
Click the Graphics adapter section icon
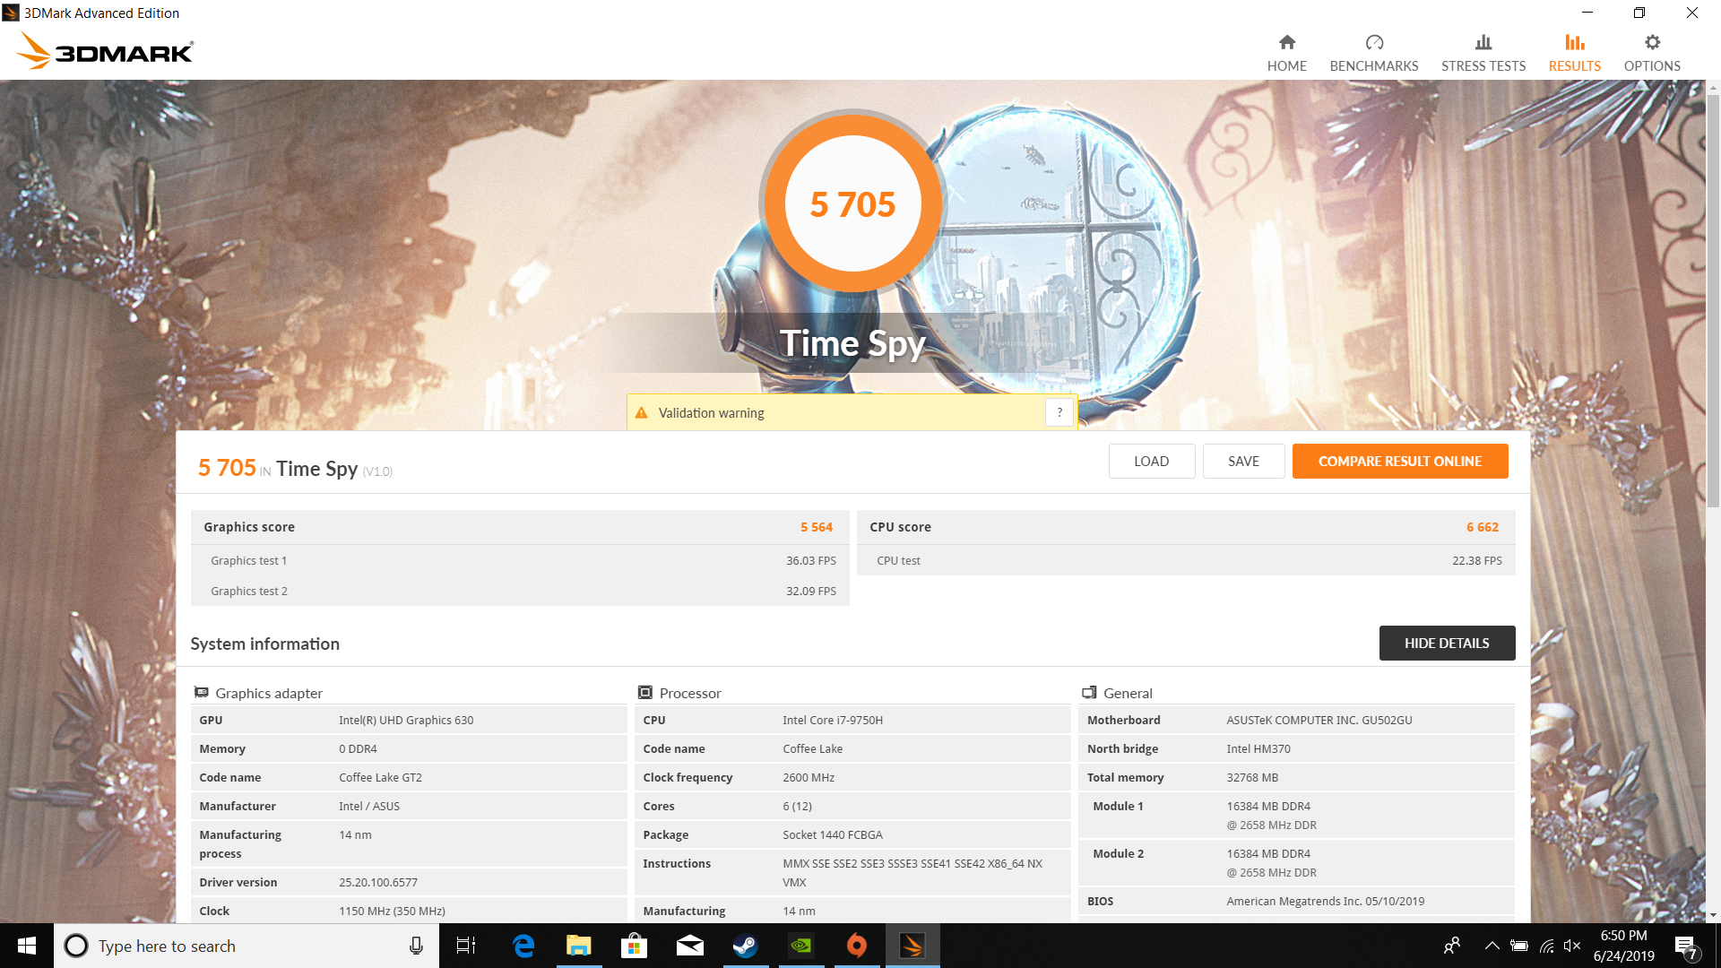202,693
